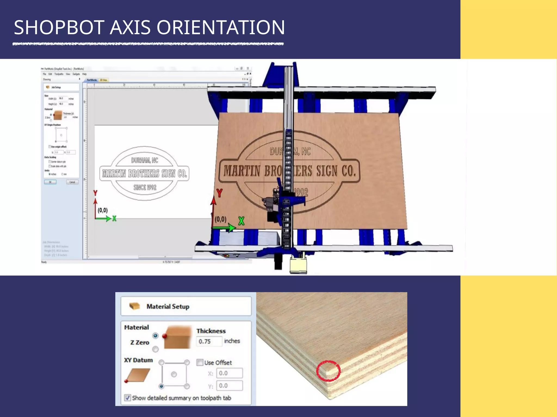Select bottom Z Zero radio in Job Setup
Image resolution: width=557 pixels, height=417 pixels.
pyautogui.click(x=51, y=120)
